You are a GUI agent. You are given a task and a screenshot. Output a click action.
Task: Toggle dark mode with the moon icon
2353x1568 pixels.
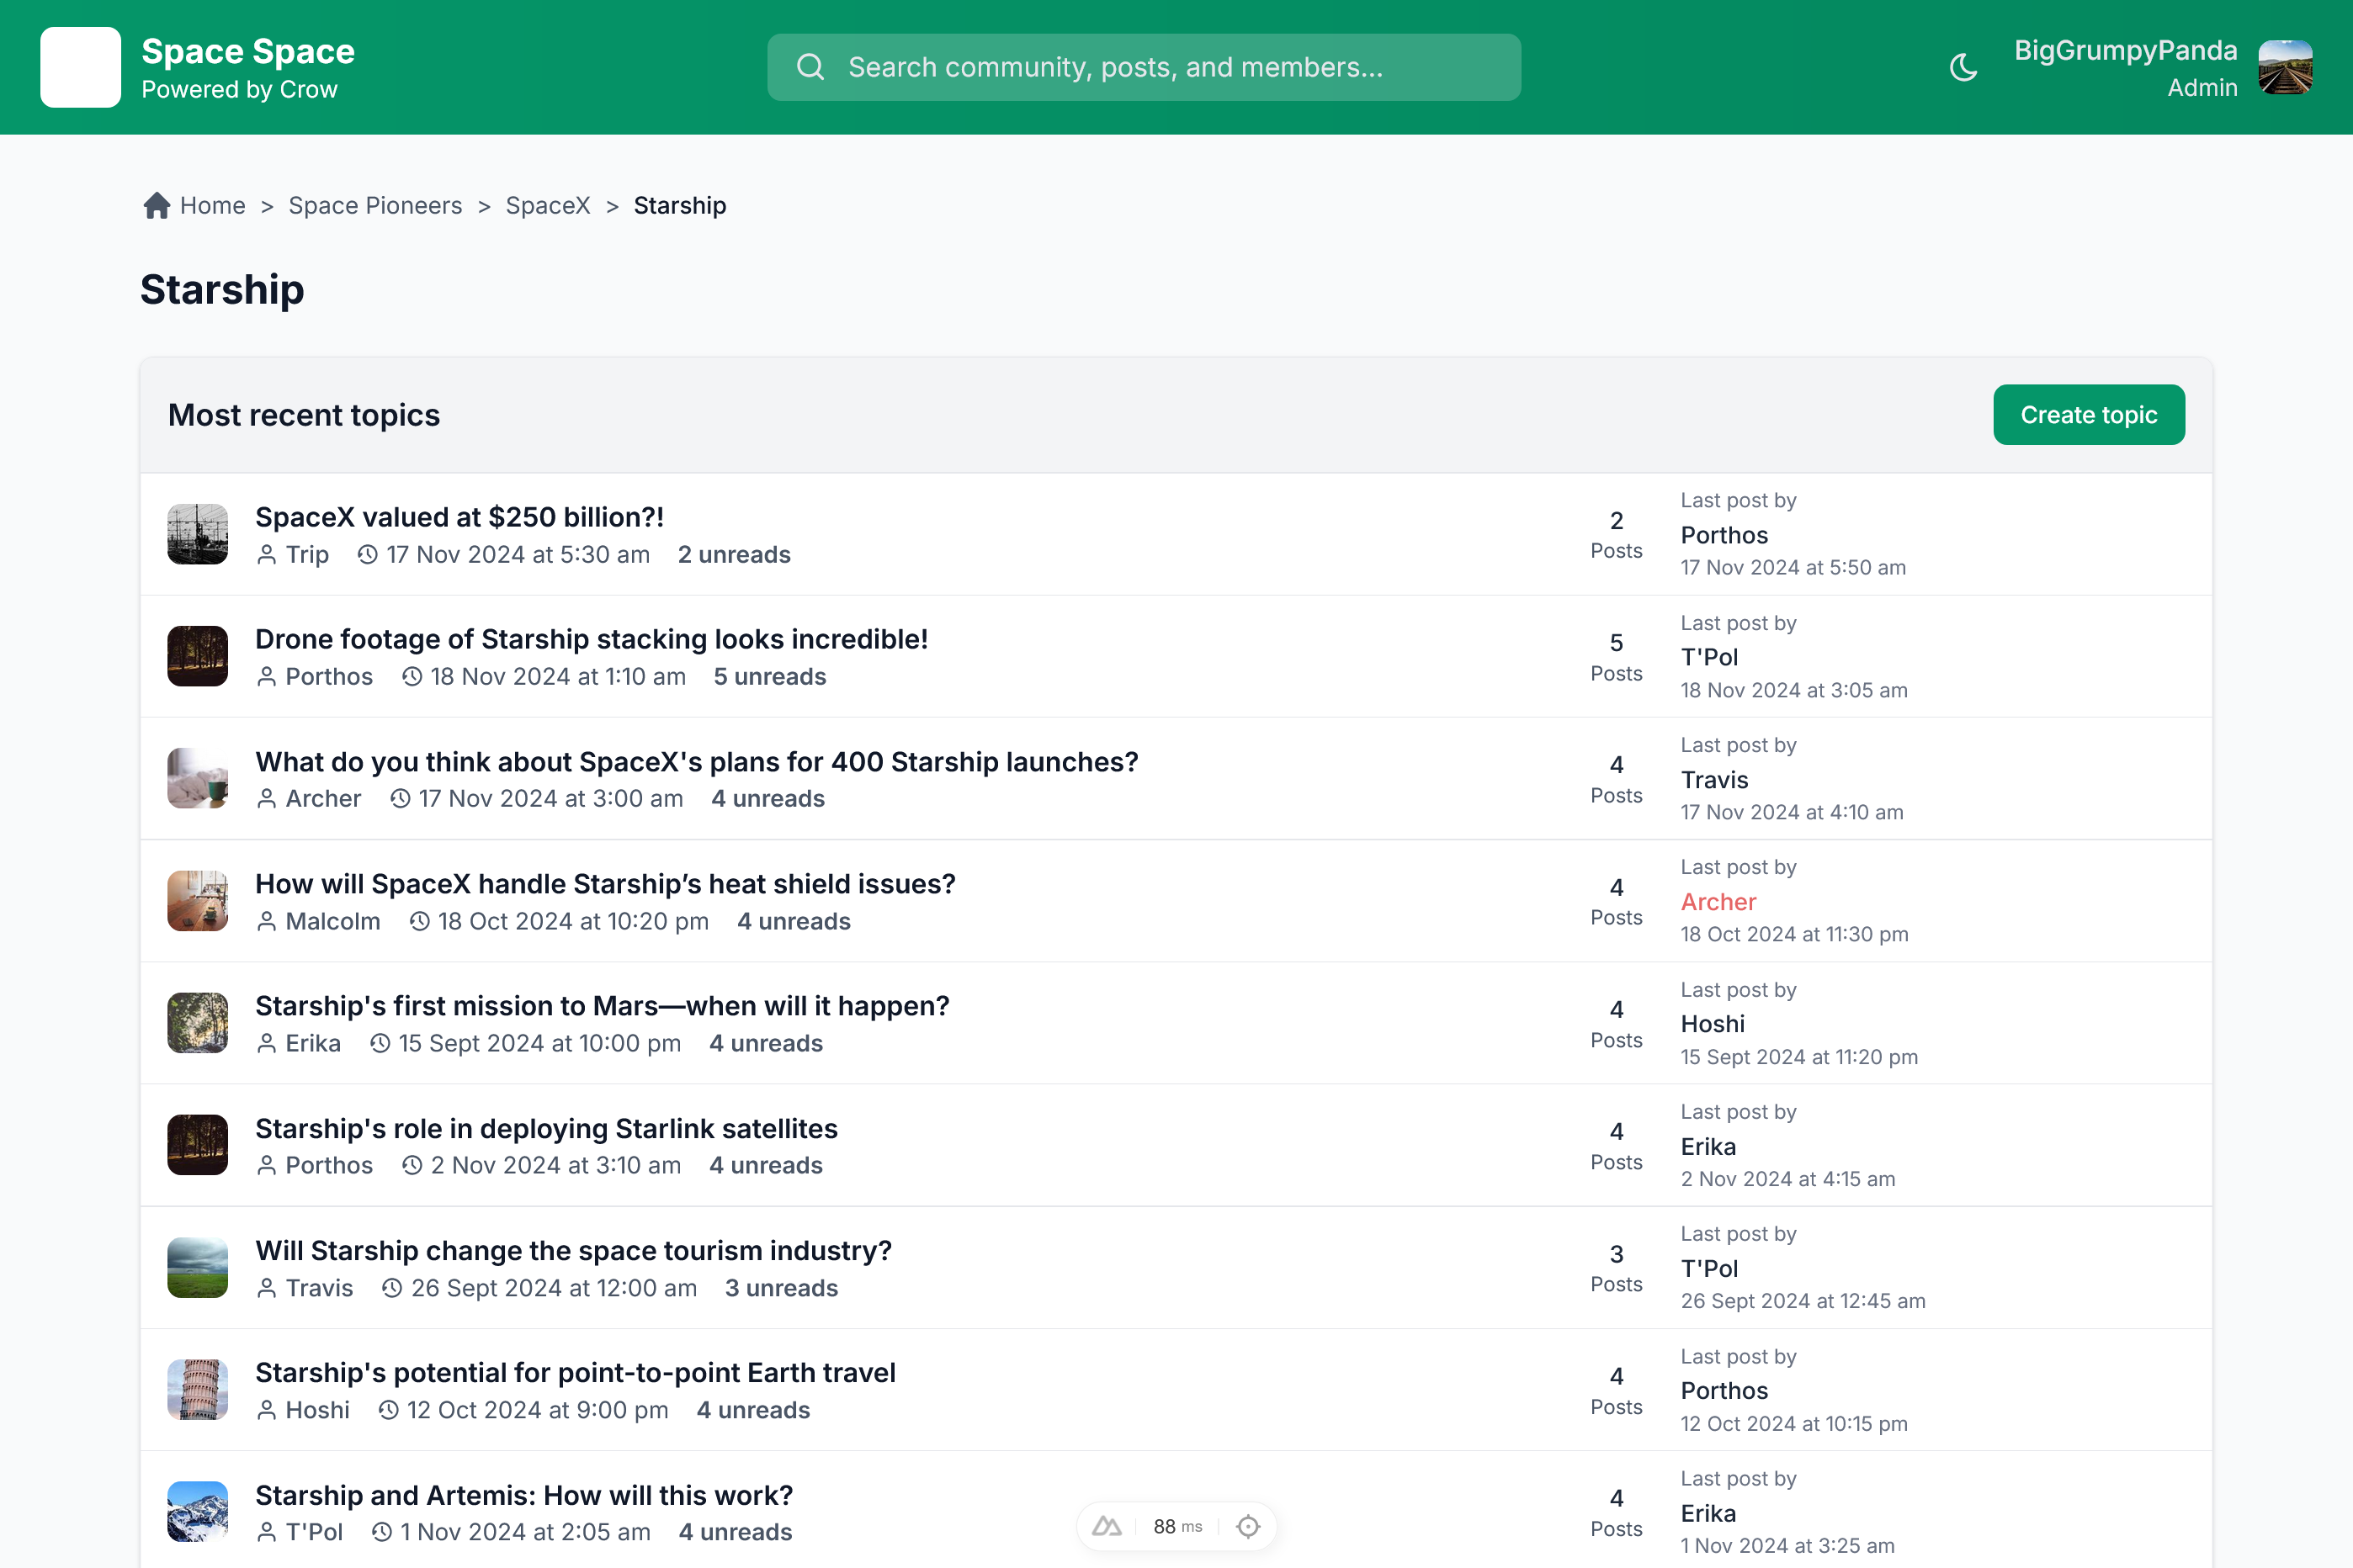point(1963,67)
